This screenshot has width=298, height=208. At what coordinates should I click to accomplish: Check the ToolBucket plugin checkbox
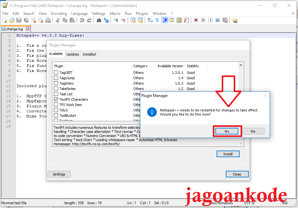[56, 115]
